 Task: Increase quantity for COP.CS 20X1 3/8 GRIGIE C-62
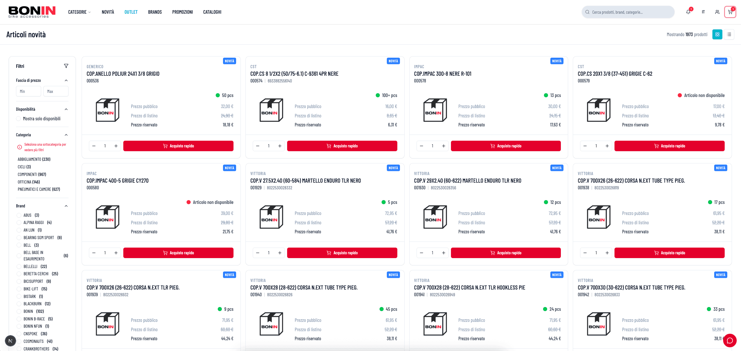tap(607, 146)
